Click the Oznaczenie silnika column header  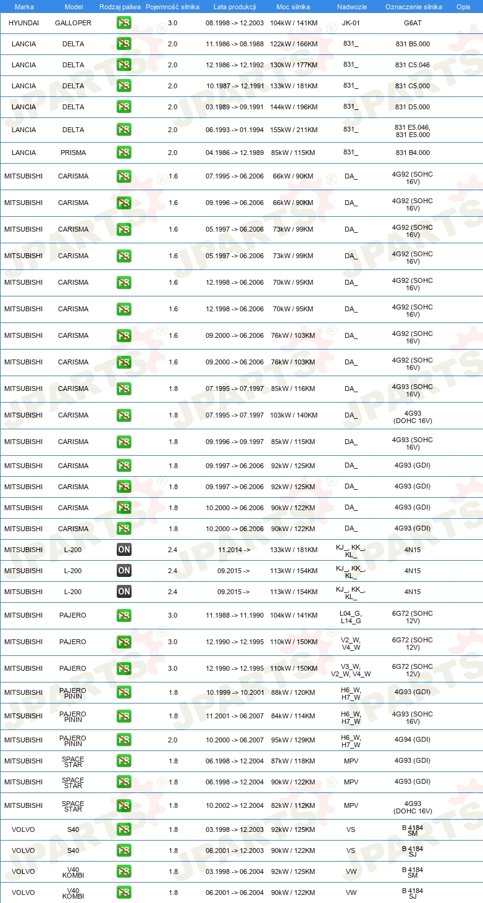click(x=413, y=7)
